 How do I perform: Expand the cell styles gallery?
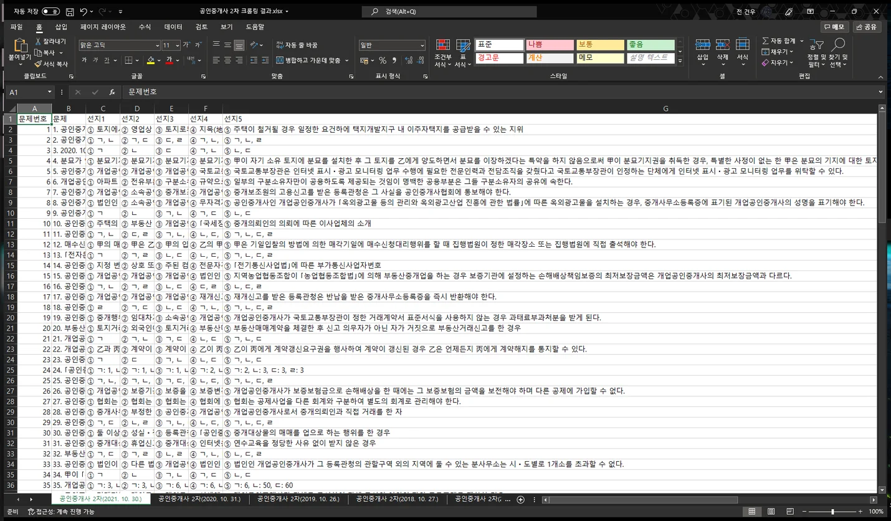coord(680,61)
